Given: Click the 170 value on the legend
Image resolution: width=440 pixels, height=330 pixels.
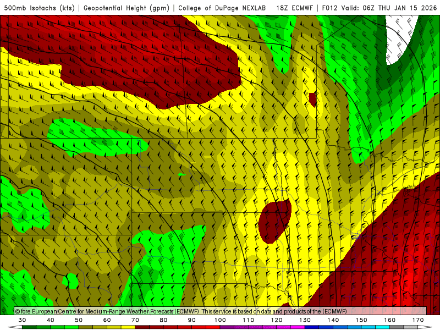Looking at the screenshot, I should [418, 320].
